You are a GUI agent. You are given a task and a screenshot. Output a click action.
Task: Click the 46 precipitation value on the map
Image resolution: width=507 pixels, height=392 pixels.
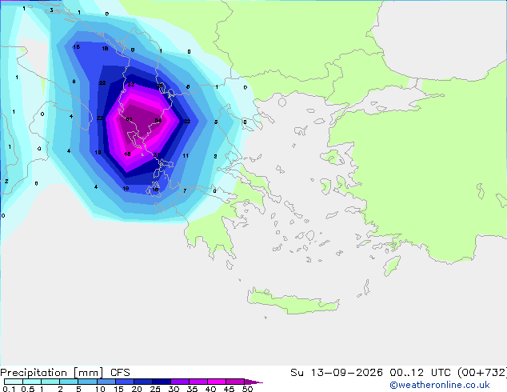(127, 154)
